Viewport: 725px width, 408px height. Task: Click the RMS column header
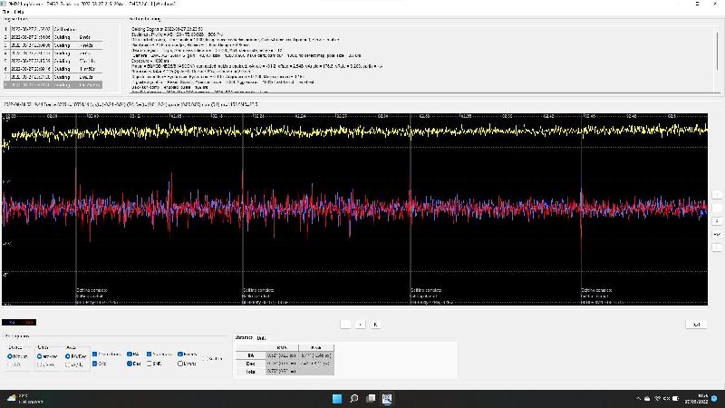[282, 347]
